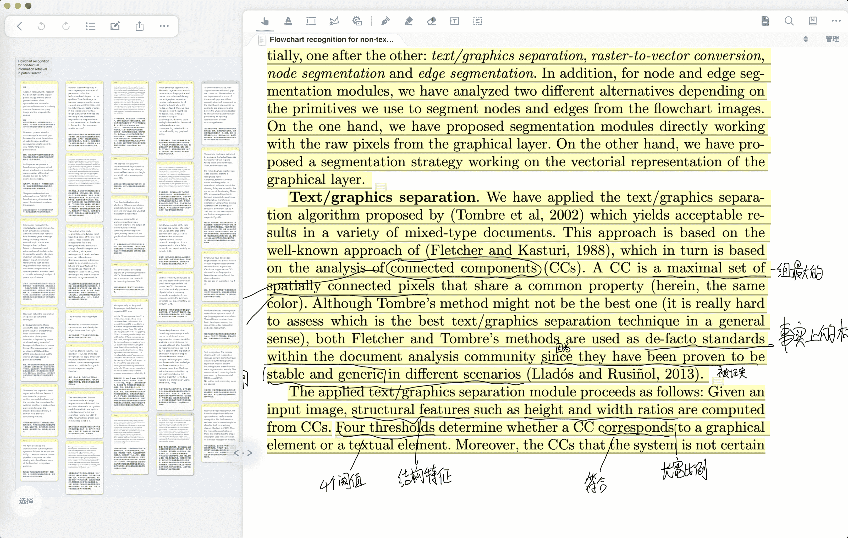Select the text box tool

454,21
